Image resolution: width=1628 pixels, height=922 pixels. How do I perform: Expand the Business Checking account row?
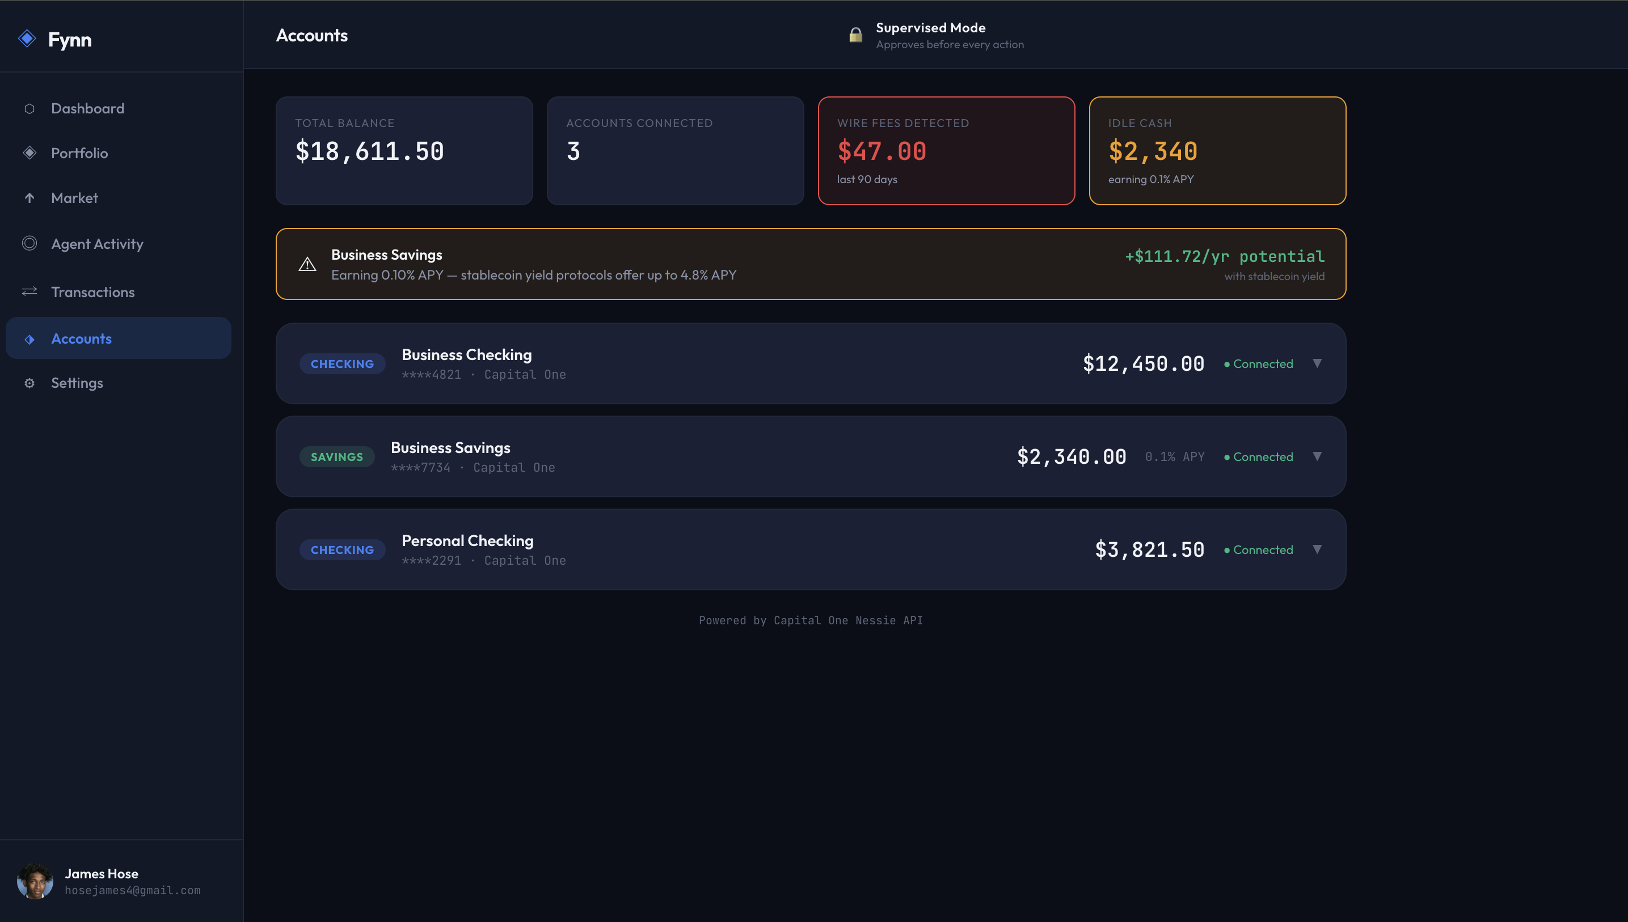1317,363
